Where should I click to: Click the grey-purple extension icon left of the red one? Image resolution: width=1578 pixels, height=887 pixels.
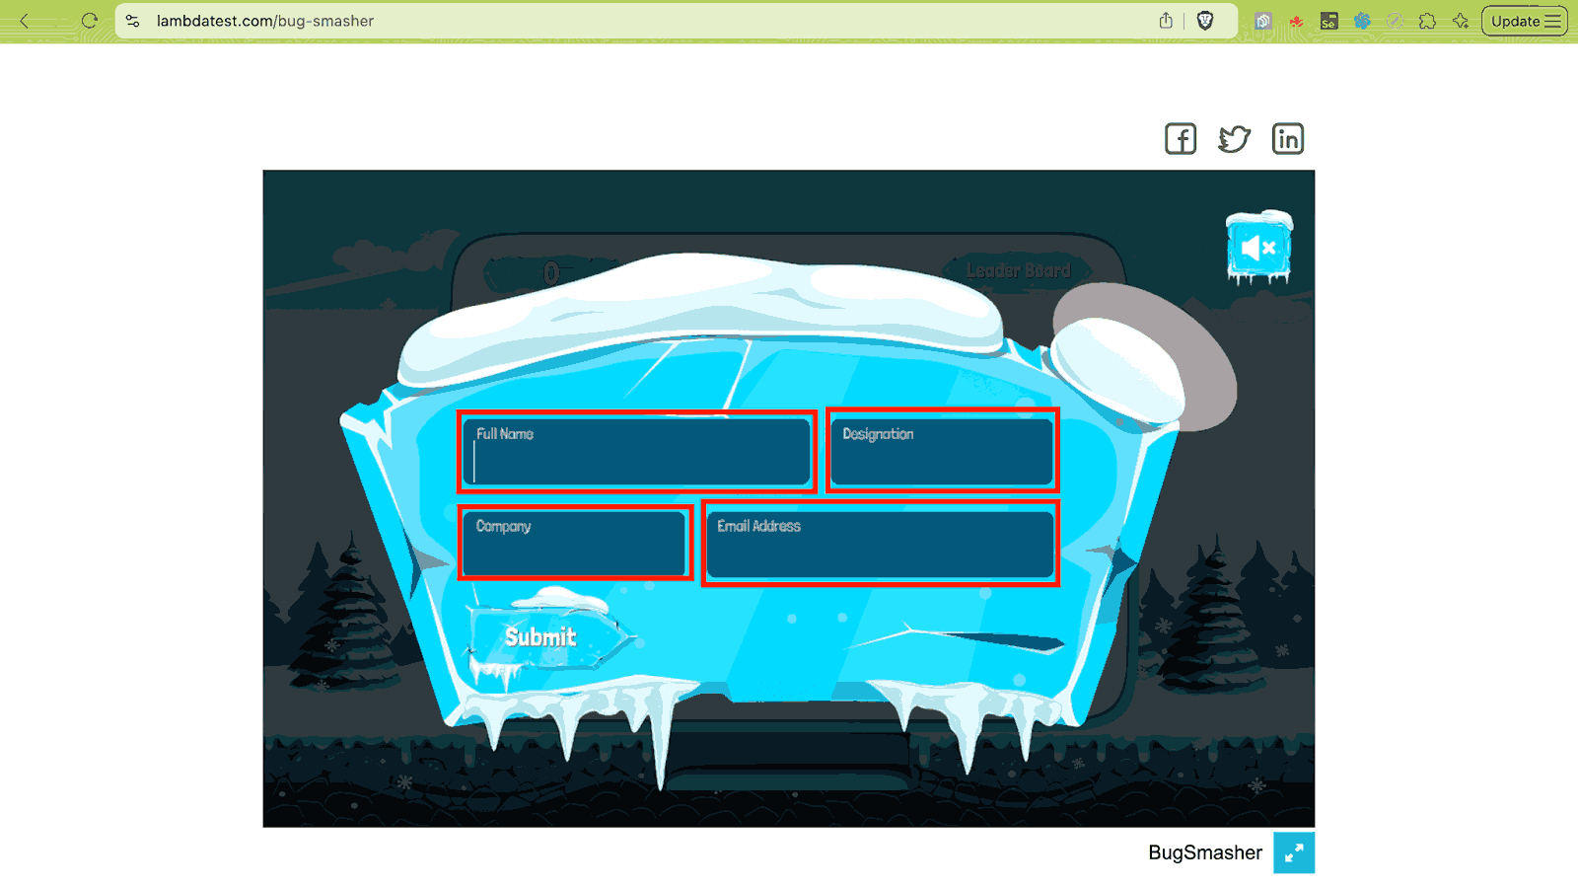point(1263,21)
